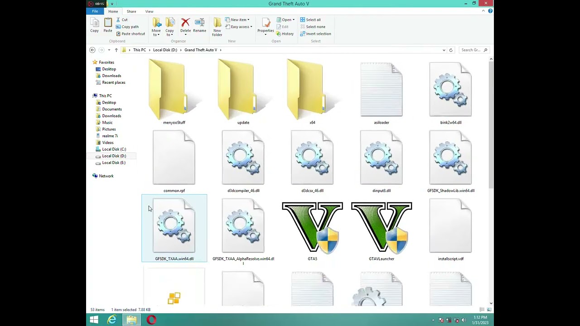Open Desktop under Favorites
580x326 pixels.
coord(109,69)
